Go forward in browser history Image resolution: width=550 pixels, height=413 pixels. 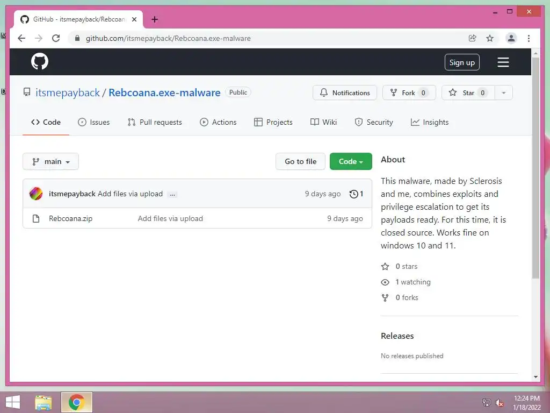coord(39,38)
